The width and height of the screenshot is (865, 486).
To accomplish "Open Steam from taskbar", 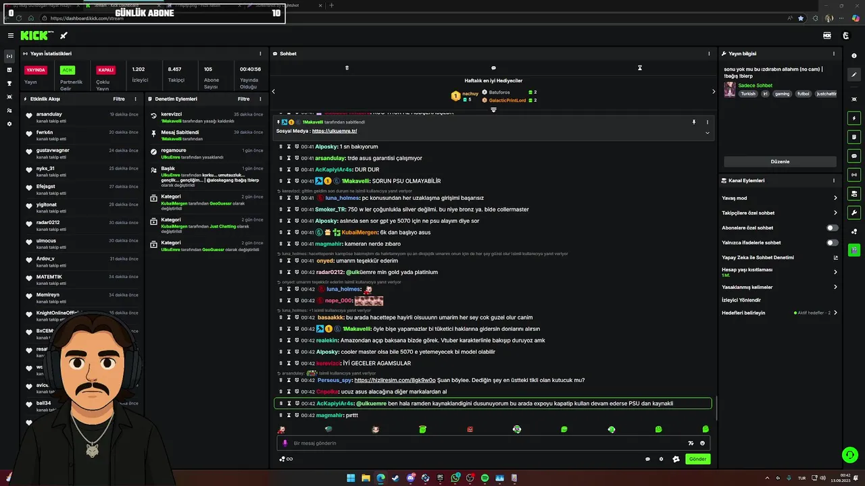I will tap(395, 478).
